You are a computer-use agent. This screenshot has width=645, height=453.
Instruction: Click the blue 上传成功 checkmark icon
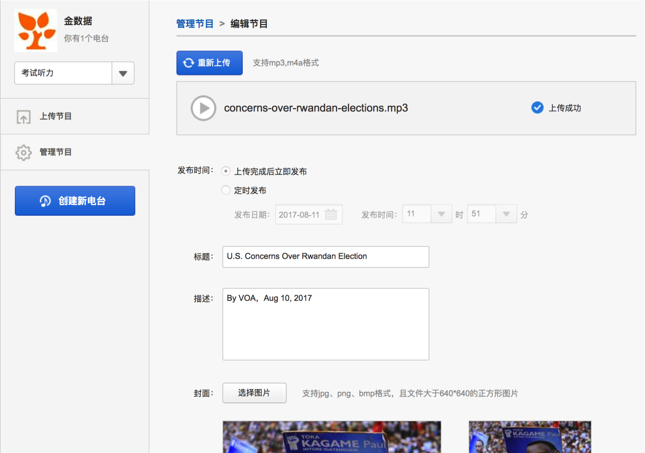click(x=537, y=108)
